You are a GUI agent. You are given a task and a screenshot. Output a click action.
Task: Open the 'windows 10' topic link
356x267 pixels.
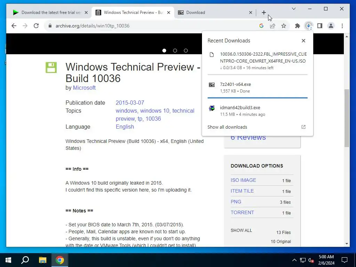[x=155, y=111]
